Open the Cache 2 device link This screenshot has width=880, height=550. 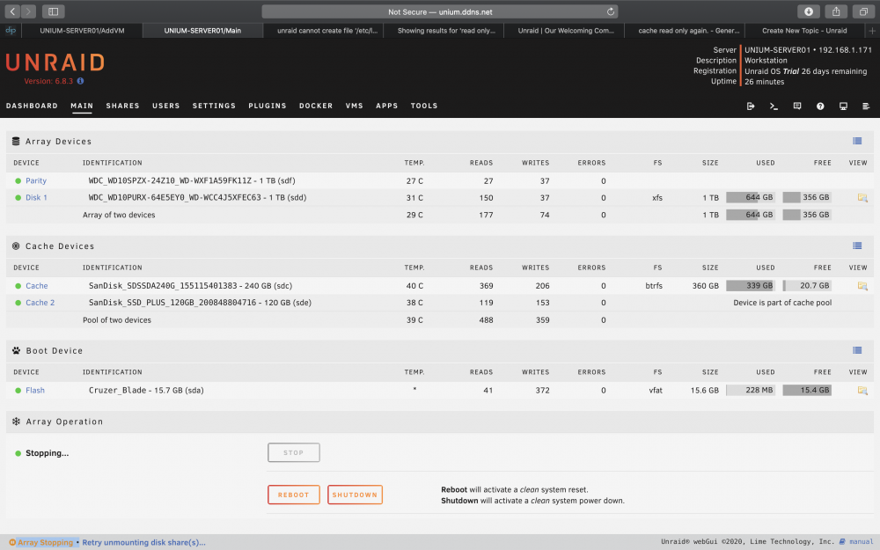click(x=40, y=303)
